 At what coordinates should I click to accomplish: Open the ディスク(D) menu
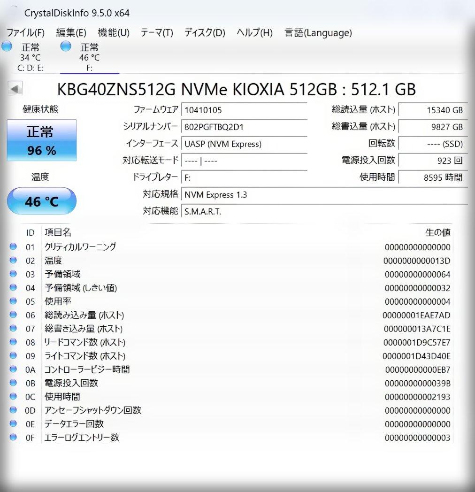pyautogui.click(x=205, y=33)
